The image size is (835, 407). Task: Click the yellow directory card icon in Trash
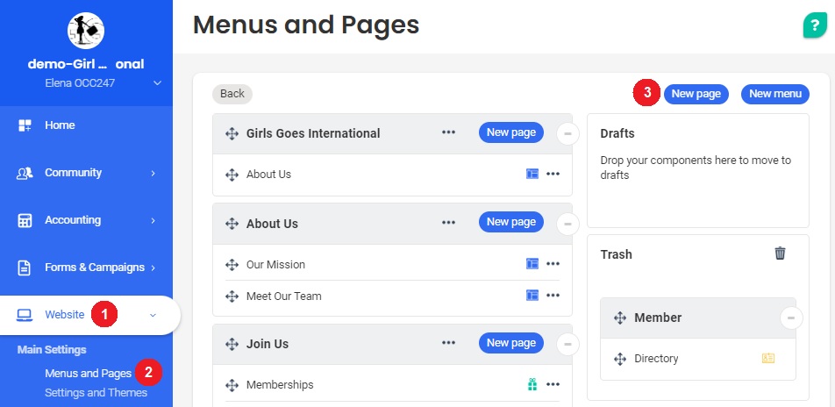pyautogui.click(x=768, y=358)
